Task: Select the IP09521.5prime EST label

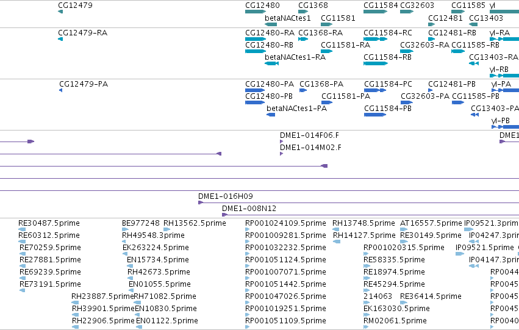Action: 485,248
